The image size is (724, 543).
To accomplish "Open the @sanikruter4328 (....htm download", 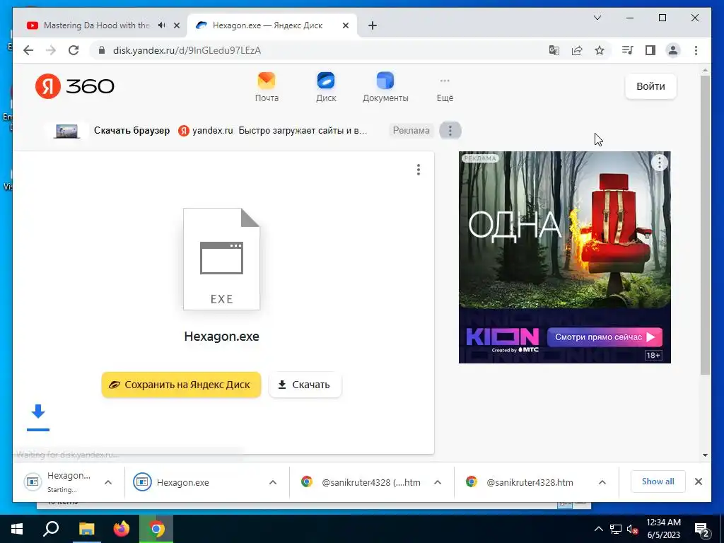I will click(x=360, y=482).
